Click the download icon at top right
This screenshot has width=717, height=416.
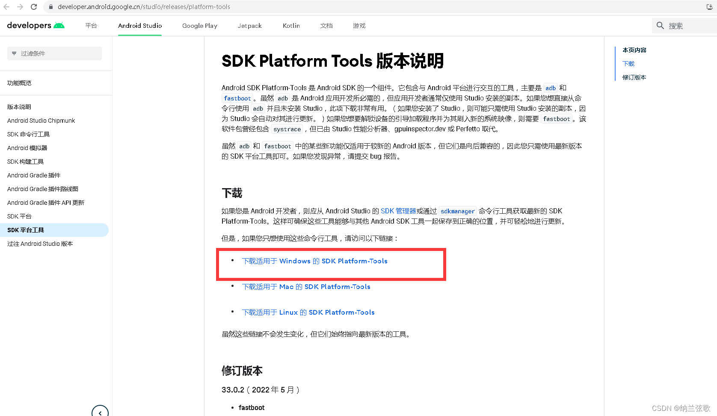710,6
